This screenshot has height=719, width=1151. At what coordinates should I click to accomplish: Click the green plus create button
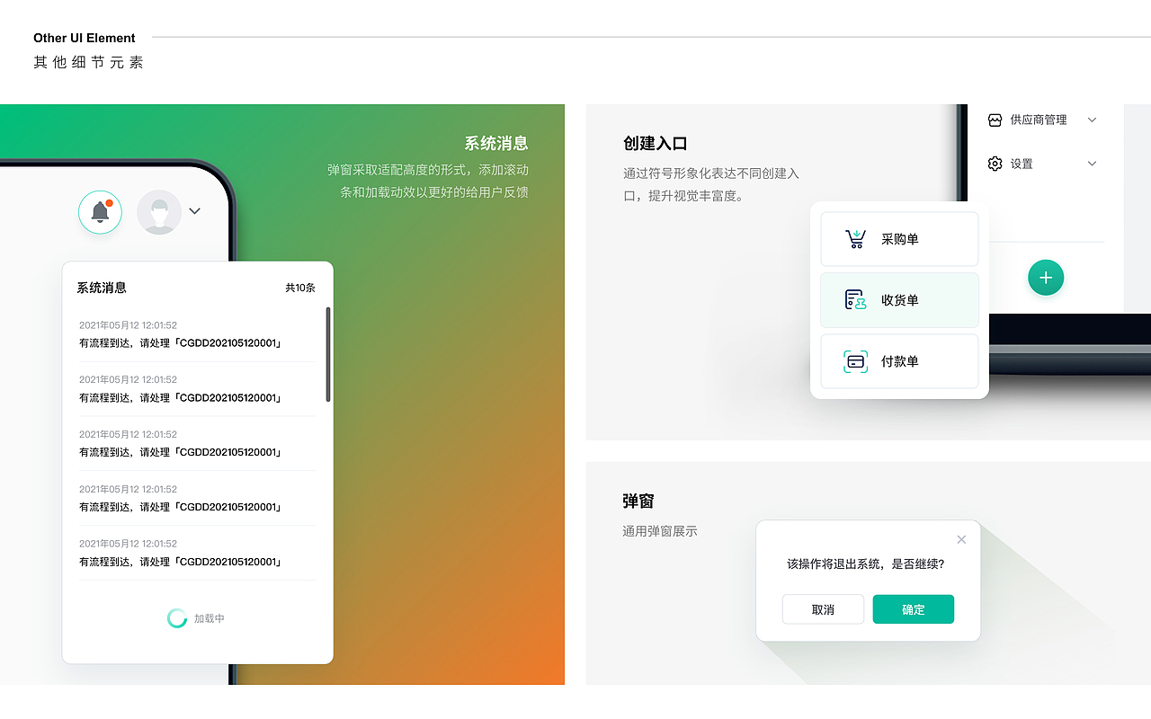1046,278
